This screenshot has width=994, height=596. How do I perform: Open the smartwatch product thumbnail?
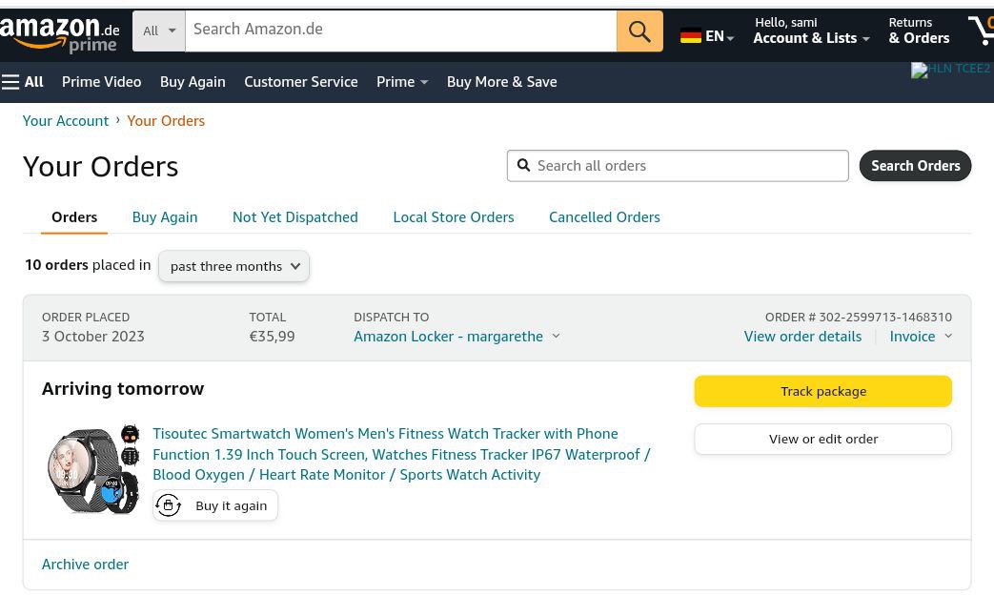pos(93,469)
